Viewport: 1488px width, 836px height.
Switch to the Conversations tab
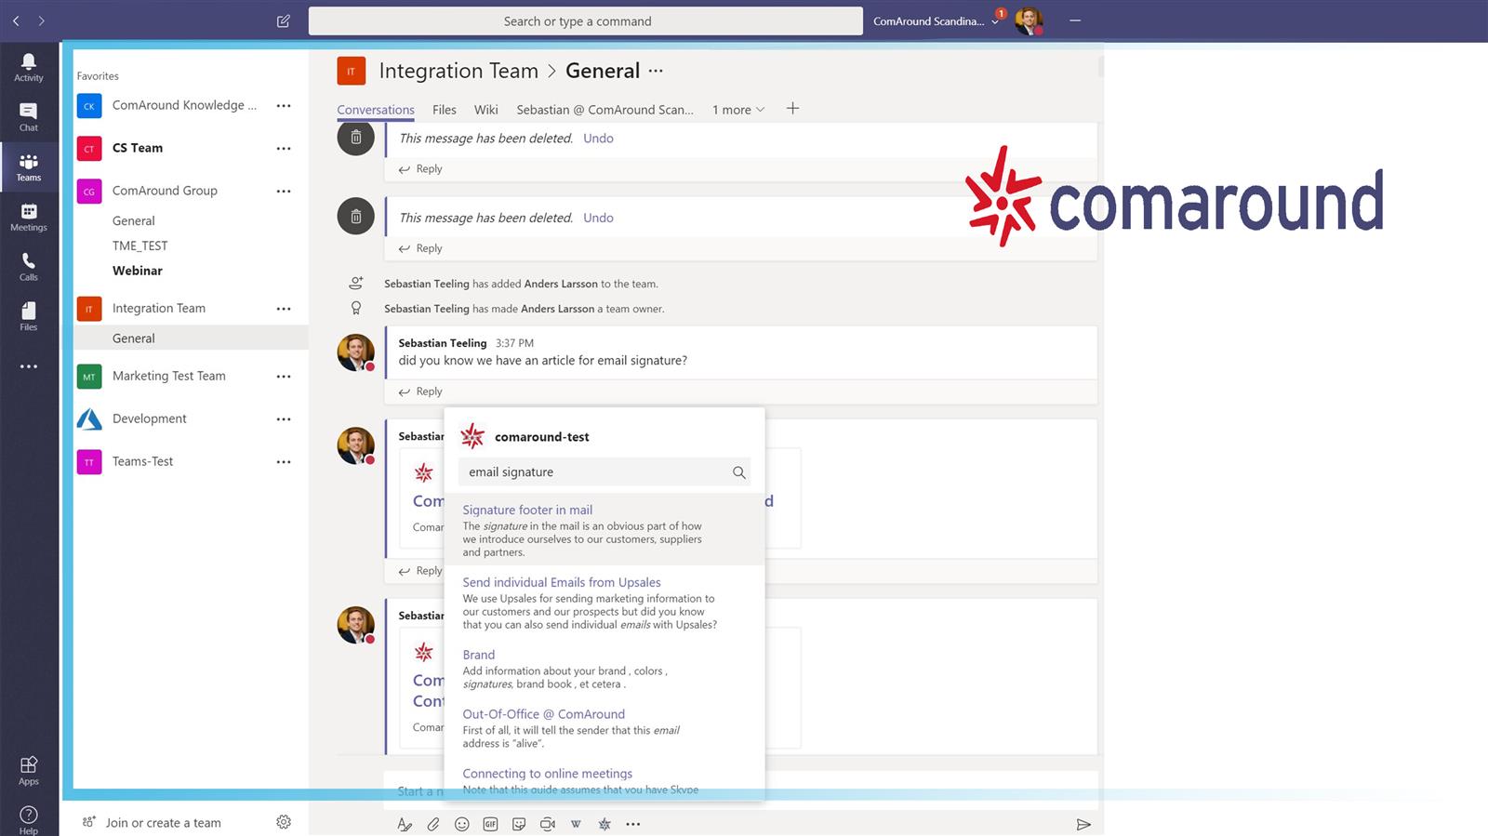tap(376, 110)
